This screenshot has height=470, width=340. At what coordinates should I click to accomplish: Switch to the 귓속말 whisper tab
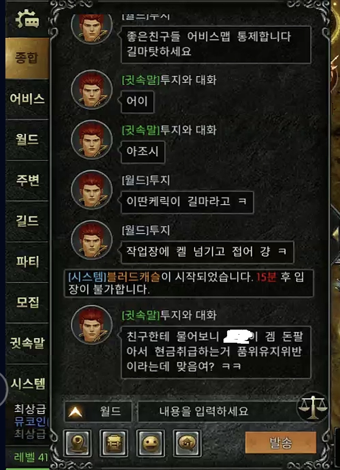point(27,343)
